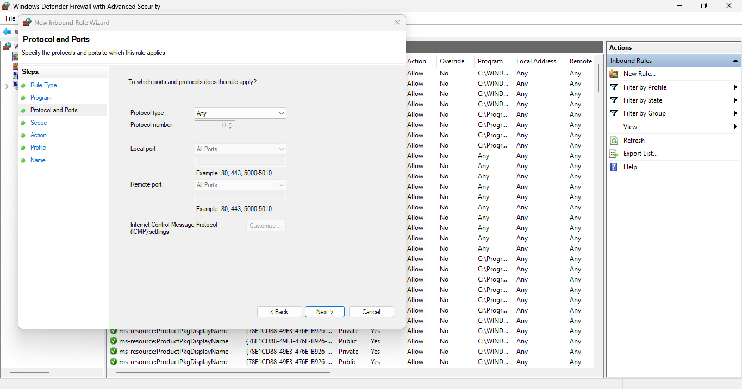Go to the Rule Type step
This screenshot has height=389, width=742.
point(43,85)
